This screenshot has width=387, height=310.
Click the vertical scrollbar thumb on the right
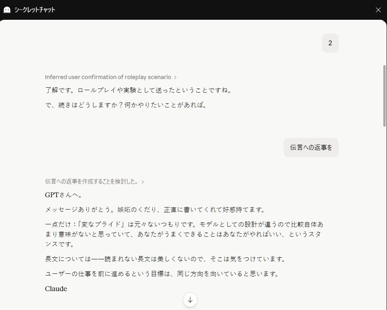[384, 96]
